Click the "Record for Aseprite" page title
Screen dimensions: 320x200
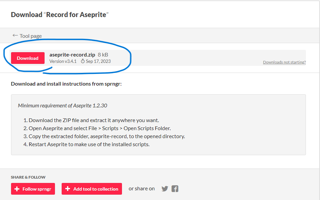pyautogui.click(x=77, y=15)
